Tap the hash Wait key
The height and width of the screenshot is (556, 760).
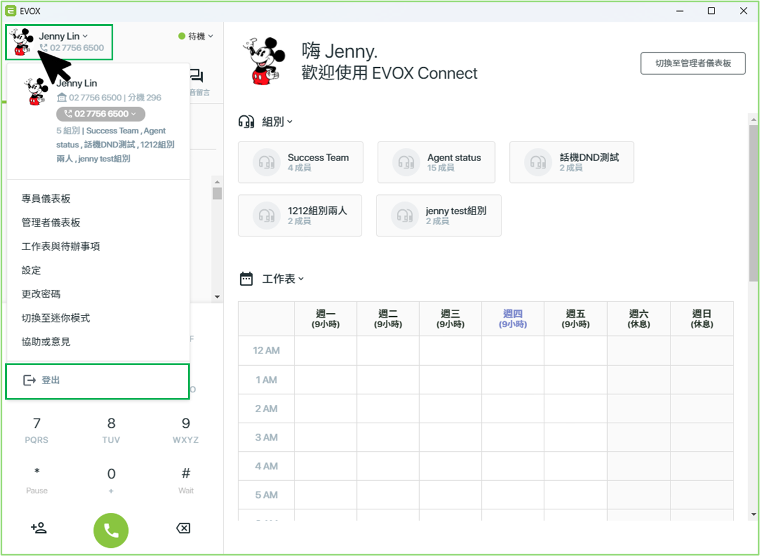coord(186,480)
